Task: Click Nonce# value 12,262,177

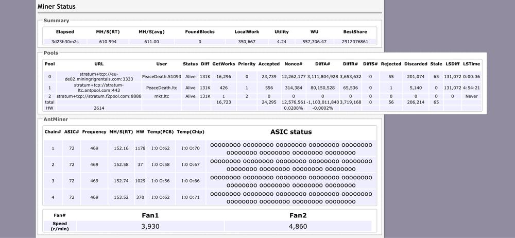Action: coord(294,77)
